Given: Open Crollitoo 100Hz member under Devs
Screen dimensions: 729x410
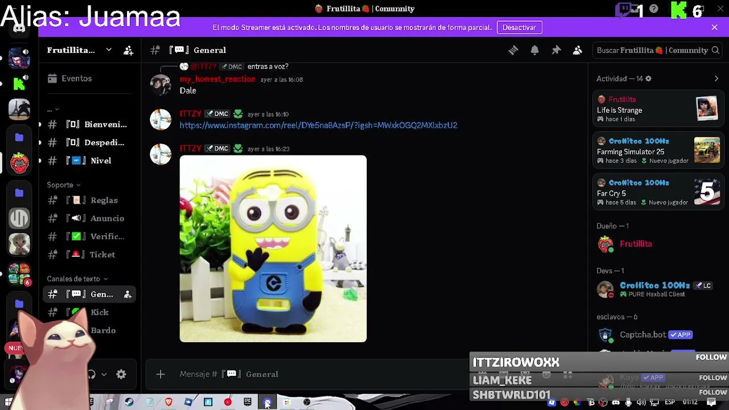Looking at the screenshot, I should pyautogui.click(x=658, y=289).
